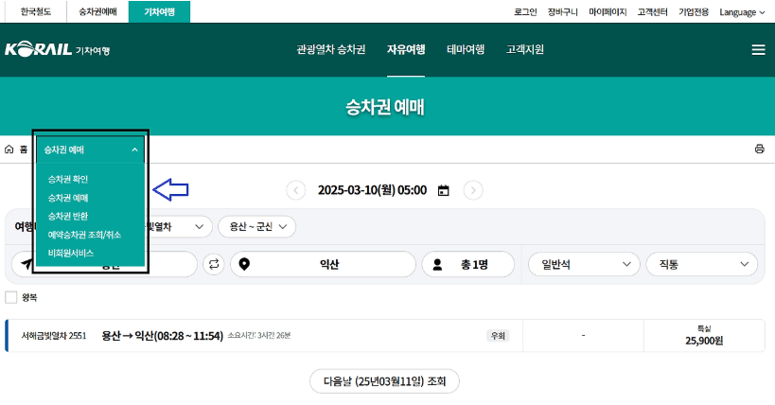Click train name 서해금빛열차 2551
This screenshot has height=405, width=775.
pos(53,336)
